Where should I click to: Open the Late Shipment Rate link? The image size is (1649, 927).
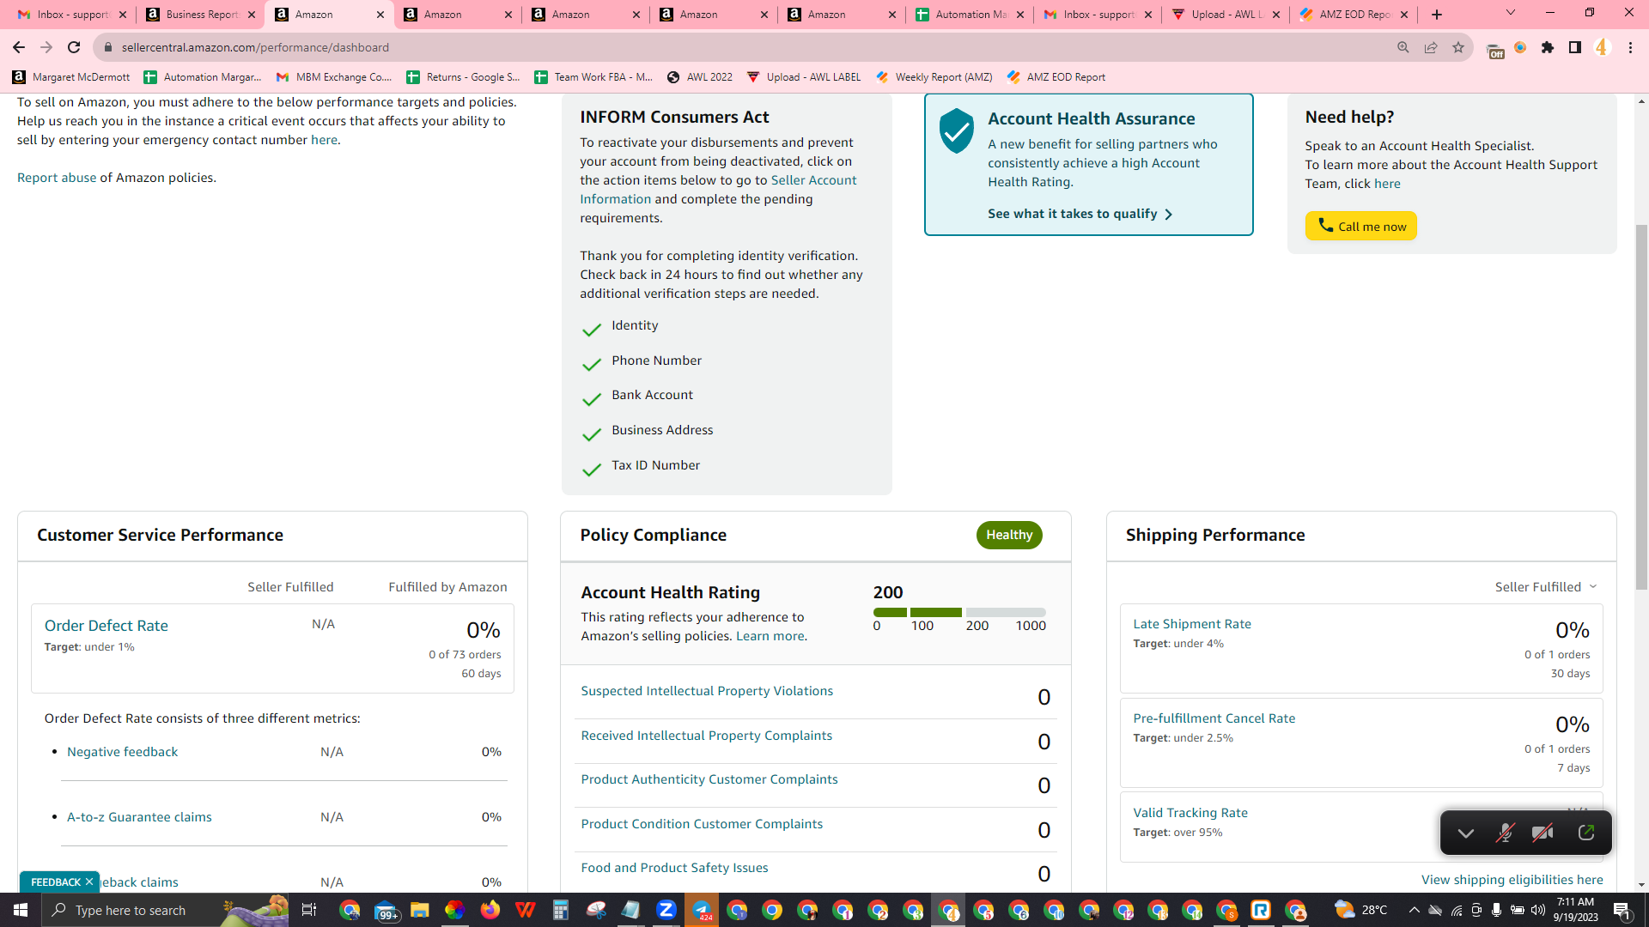click(x=1192, y=624)
